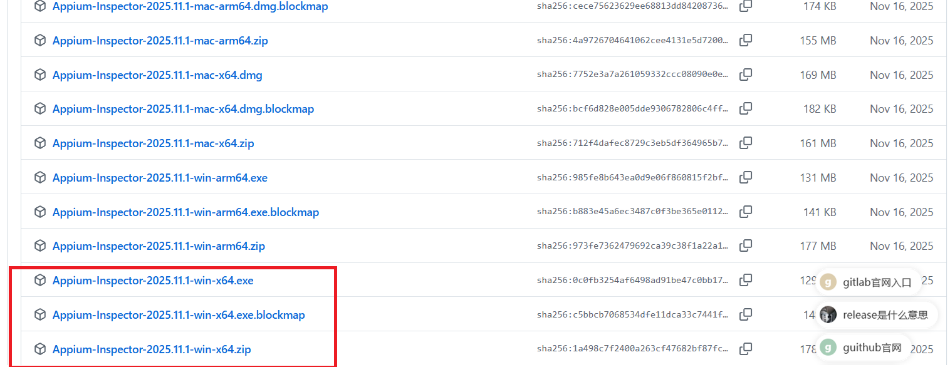Copy the SHA256 of mac-x64.dmg.blockmap

point(746,108)
